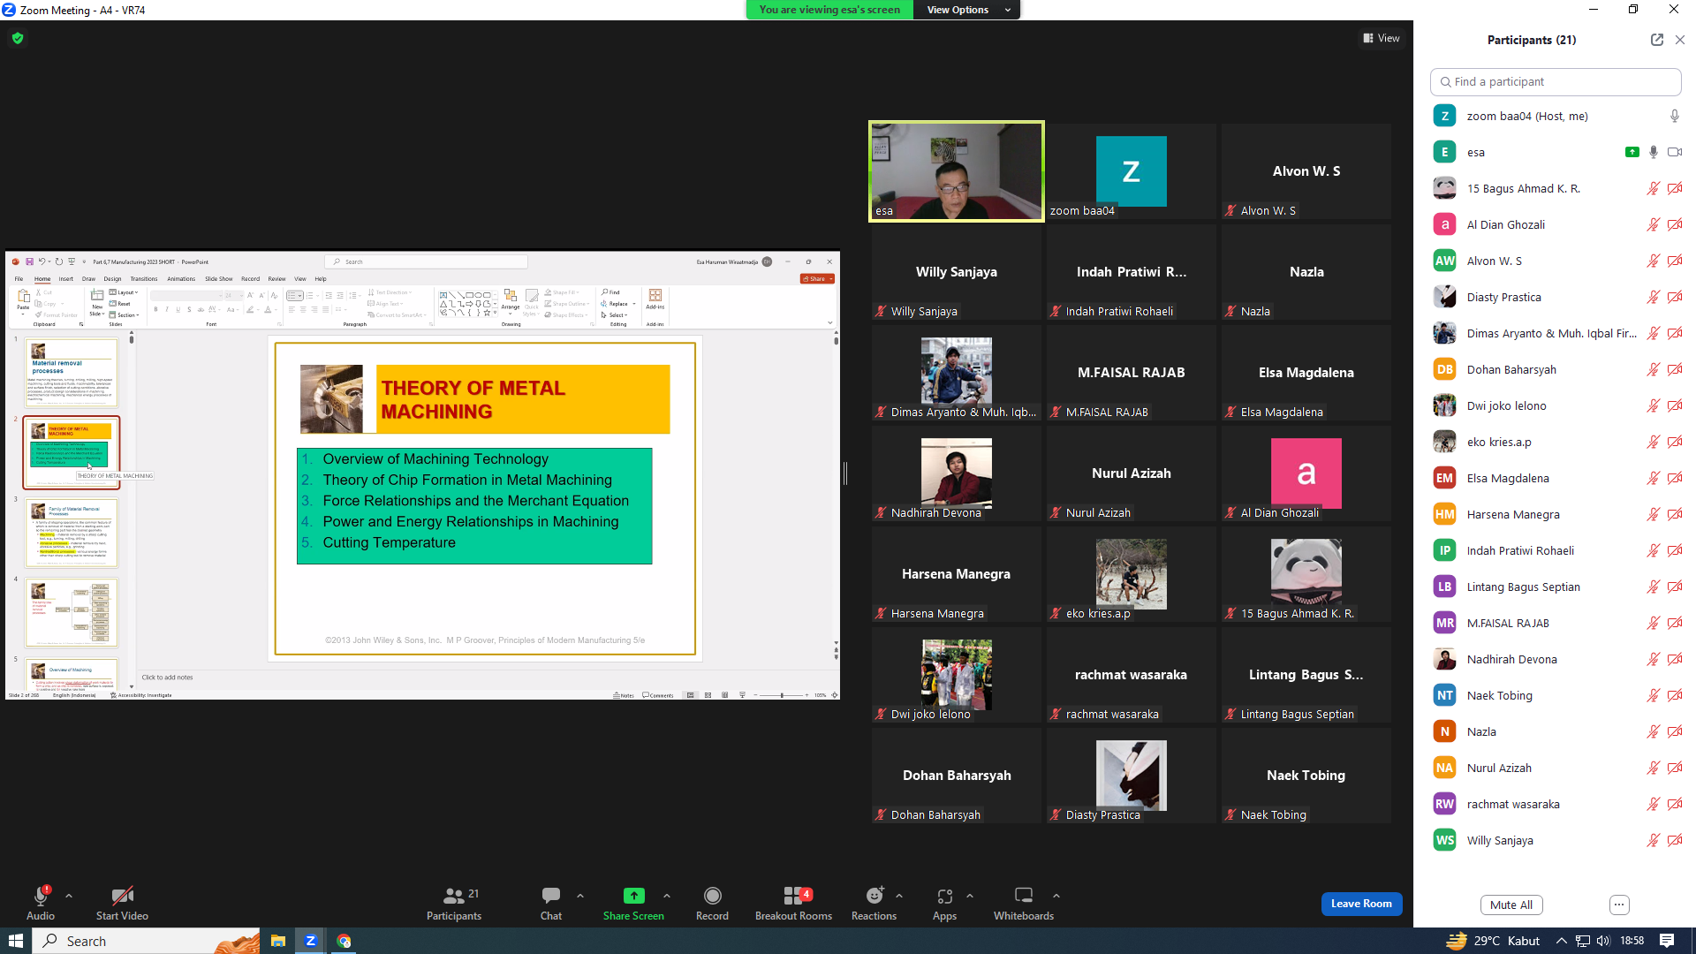This screenshot has width=1696, height=954.
Task: Click the Undo arrow in PowerPoint
Action: (x=41, y=261)
